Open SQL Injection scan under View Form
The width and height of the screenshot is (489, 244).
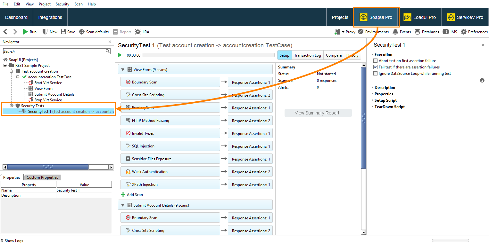(x=170, y=146)
